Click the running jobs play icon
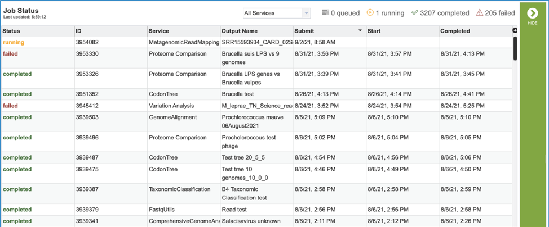 pos(370,13)
